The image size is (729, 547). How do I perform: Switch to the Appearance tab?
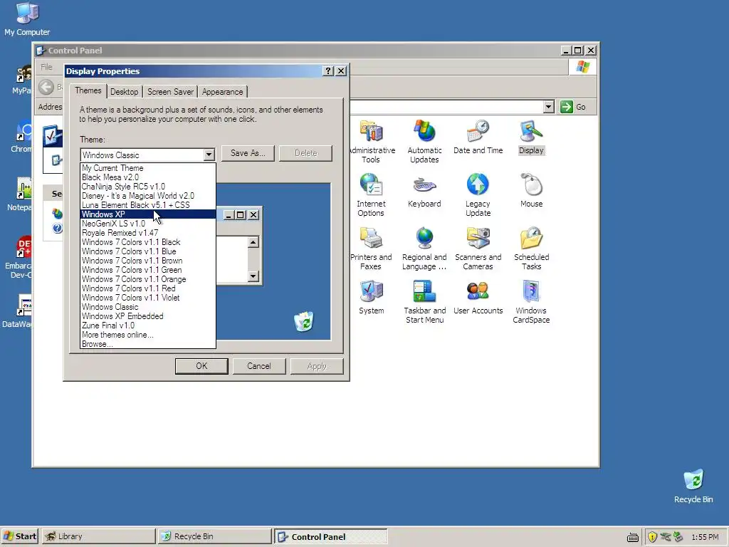coord(222,92)
